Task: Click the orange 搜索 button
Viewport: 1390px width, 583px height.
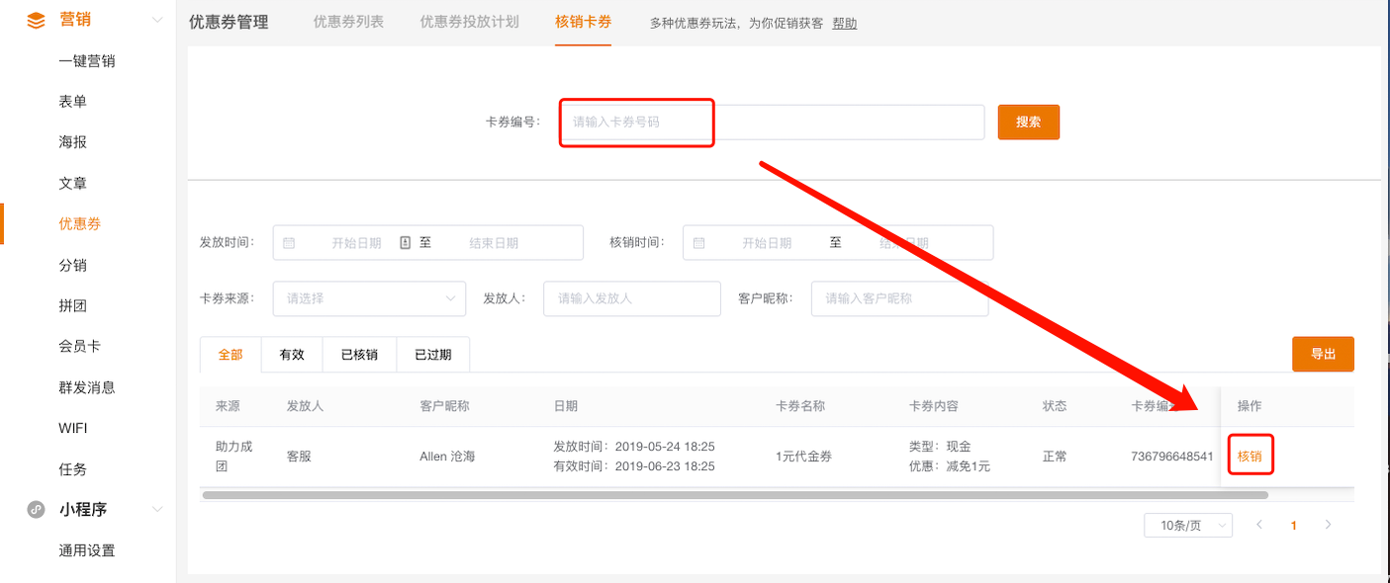Action: 1028,123
